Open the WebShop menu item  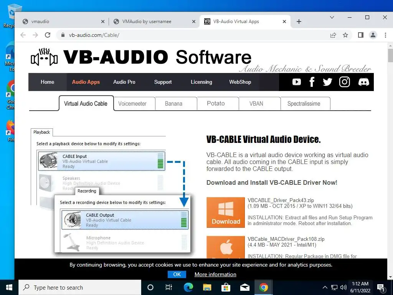(x=240, y=82)
